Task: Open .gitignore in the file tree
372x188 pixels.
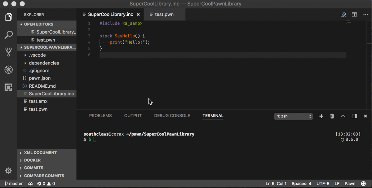Action: [x=47, y=71]
